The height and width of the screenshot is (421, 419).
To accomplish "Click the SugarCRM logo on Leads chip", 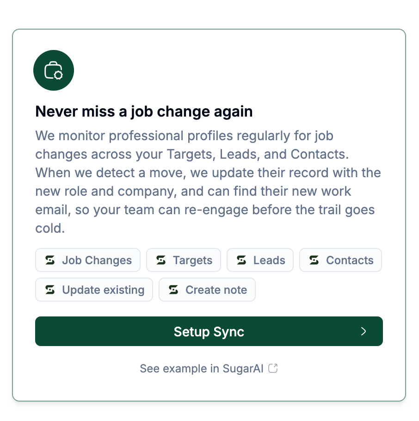I will coord(241,260).
